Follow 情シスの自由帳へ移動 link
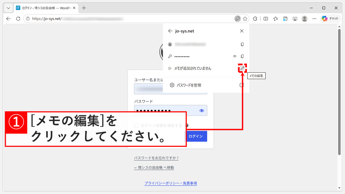The image size is (345, 194). pyautogui.click(x=154, y=168)
